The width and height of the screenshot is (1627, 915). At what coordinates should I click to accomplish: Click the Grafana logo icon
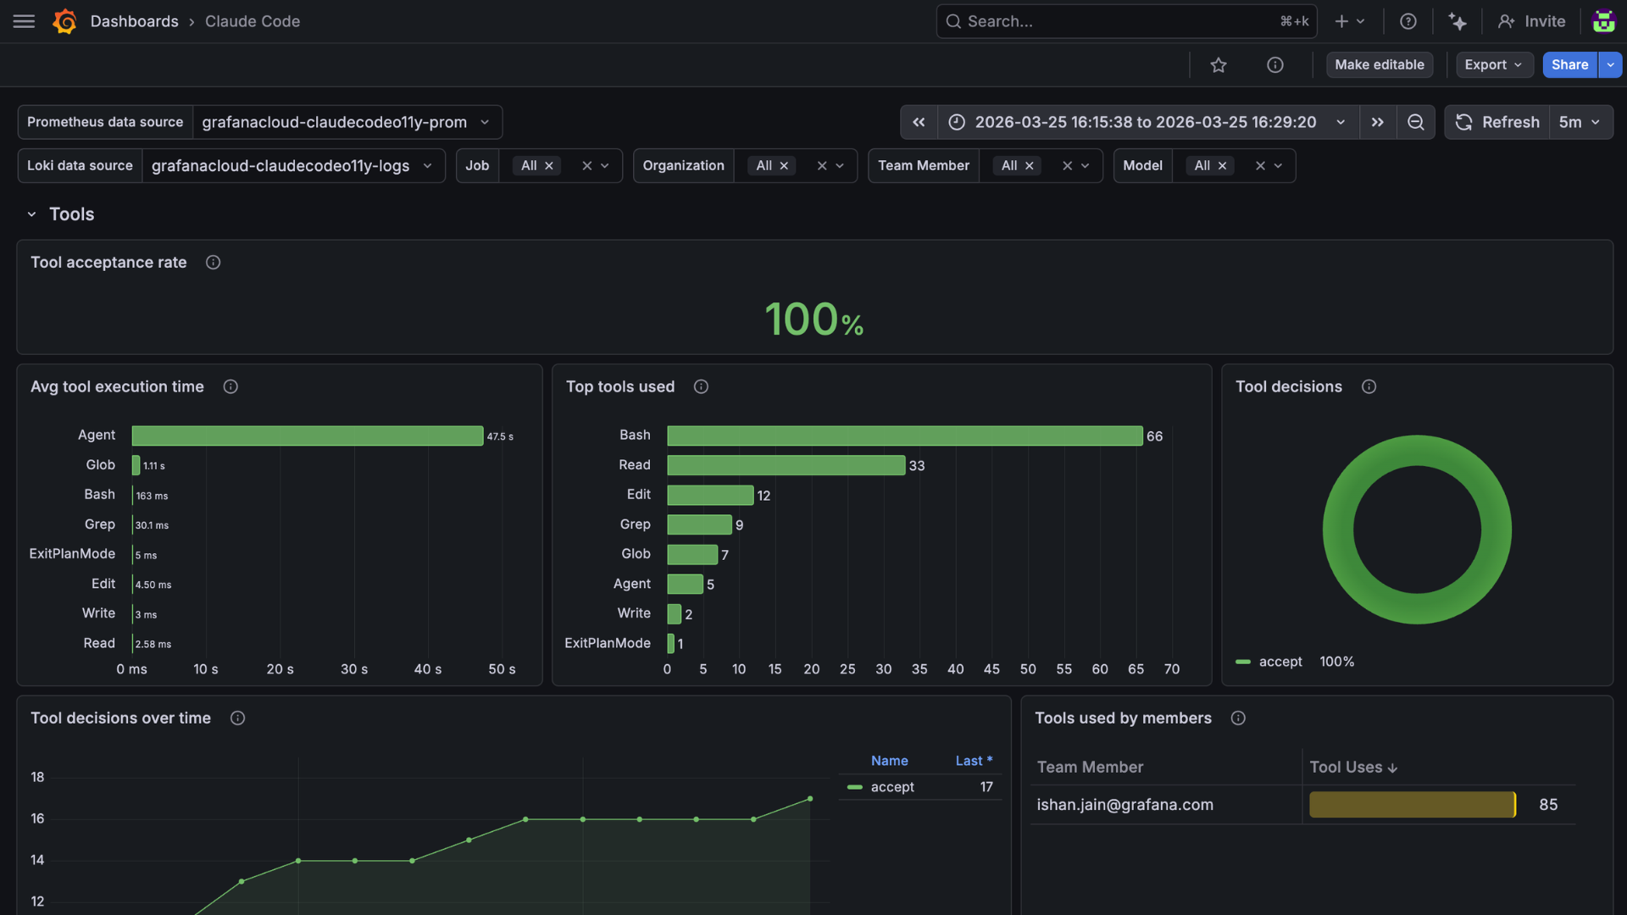pyautogui.click(x=64, y=21)
